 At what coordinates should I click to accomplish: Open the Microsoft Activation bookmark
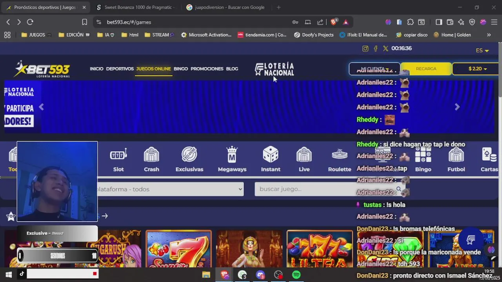coord(206,35)
